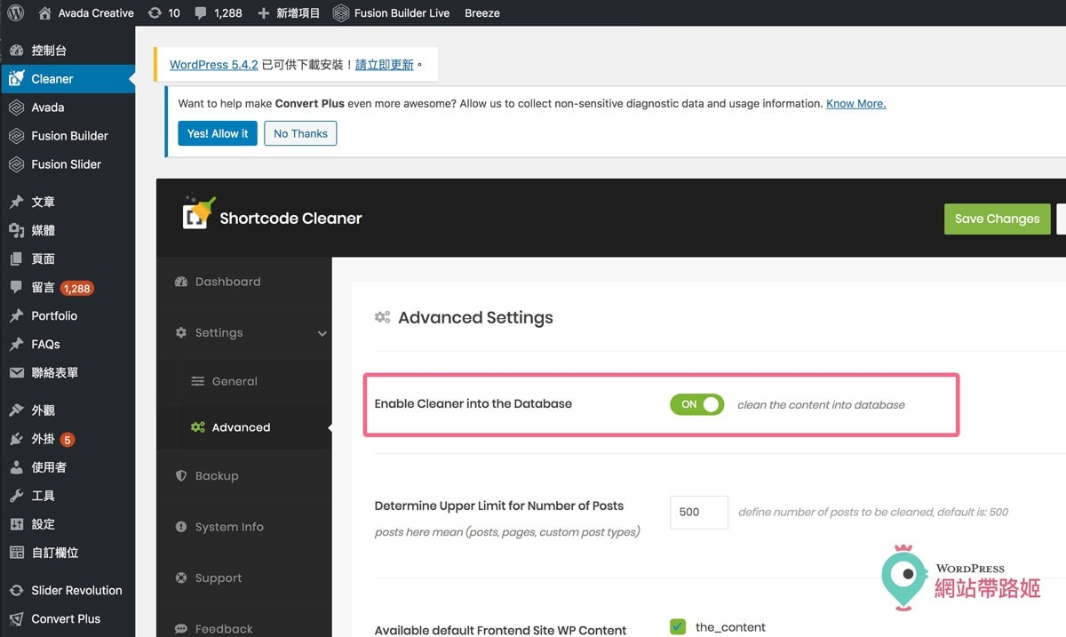Click Yes! Allow it button
1066x637 pixels.
coord(218,133)
